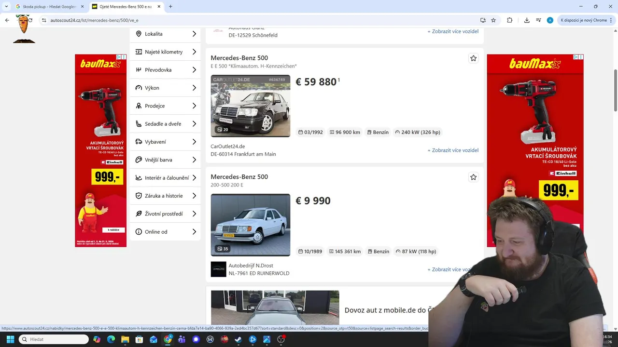
Task: Open the tab search dropdown
Action: (6, 7)
